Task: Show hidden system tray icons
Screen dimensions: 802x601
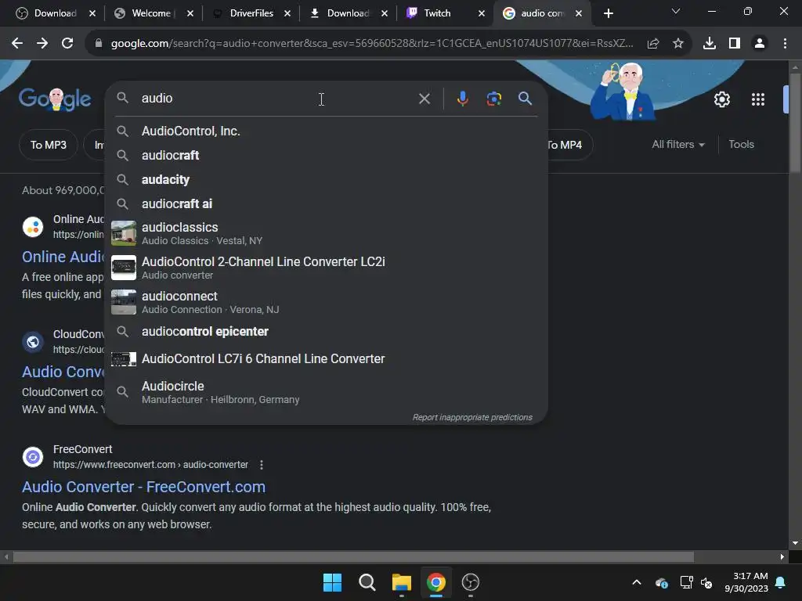Action: pyautogui.click(x=637, y=582)
